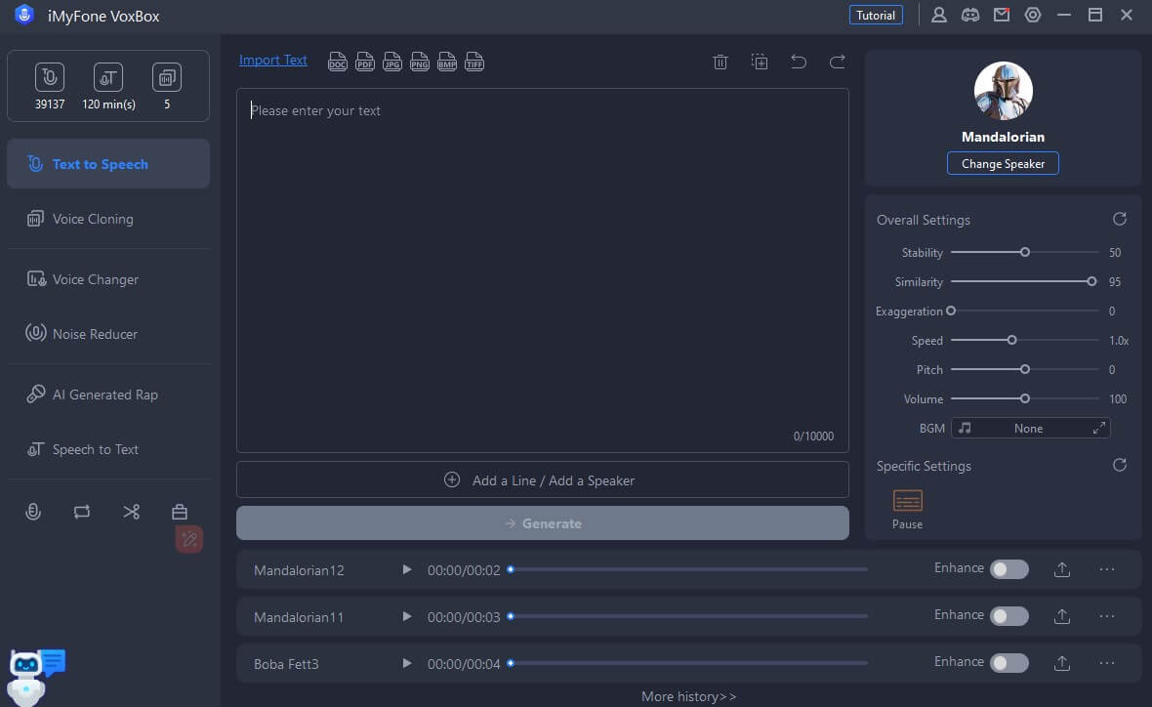This screenshot has width=1152, height=707.
Task: Export the Mandalorian12 audio
Action: (1061, 569)
